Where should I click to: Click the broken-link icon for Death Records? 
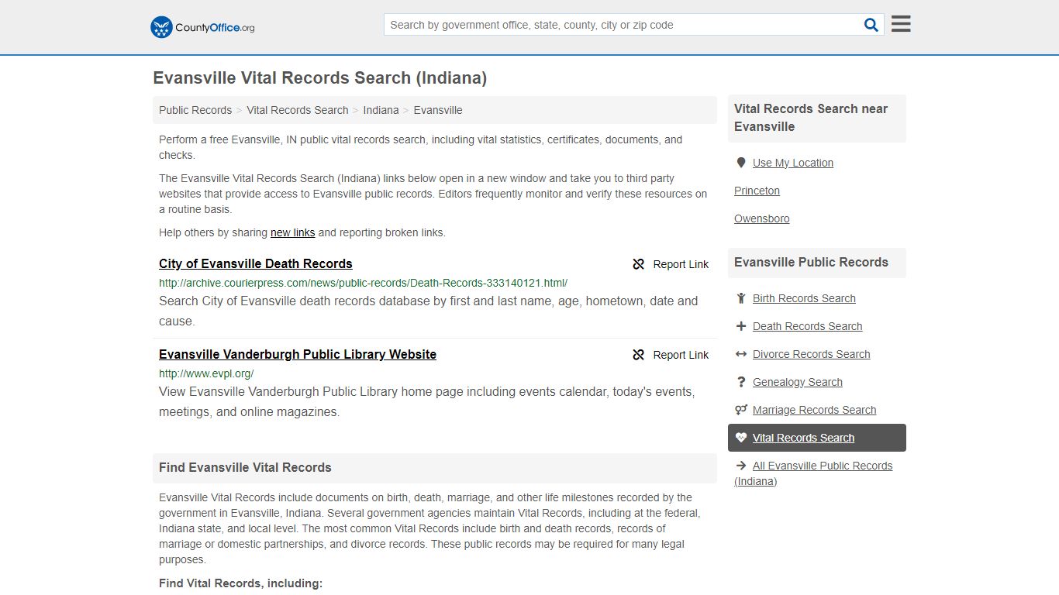pos(639,264)
